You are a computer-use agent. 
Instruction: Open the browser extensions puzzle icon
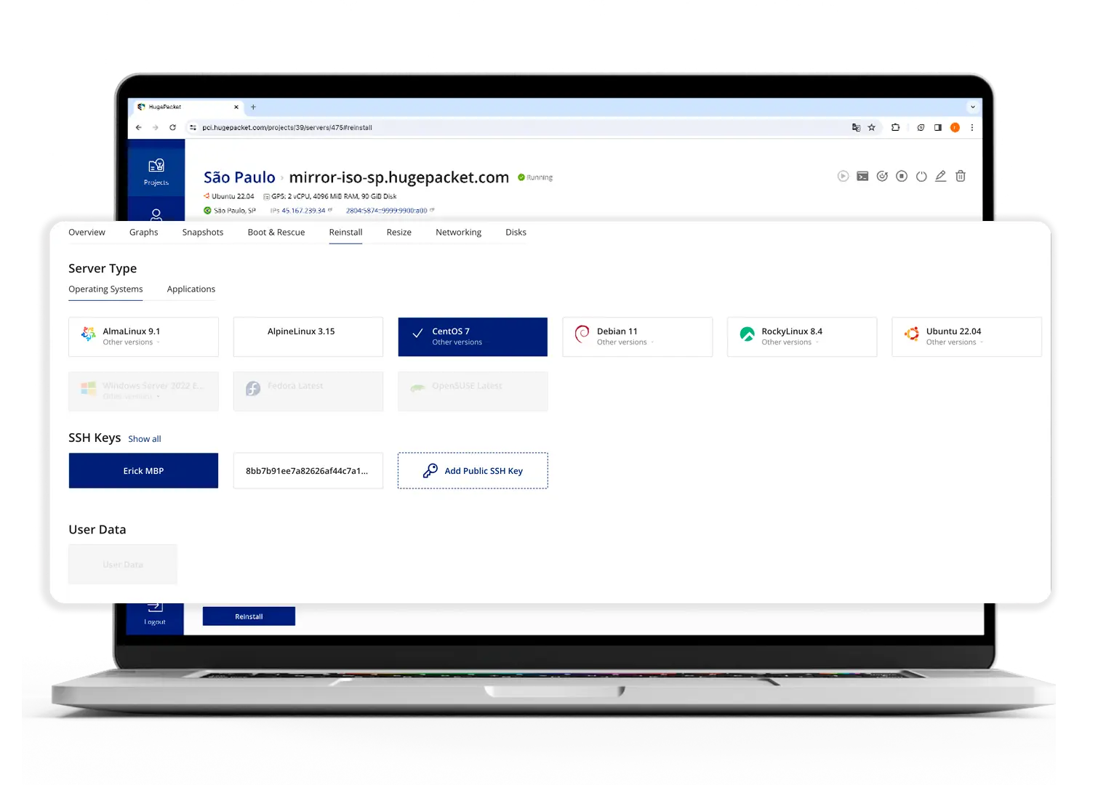click(896, 127)
